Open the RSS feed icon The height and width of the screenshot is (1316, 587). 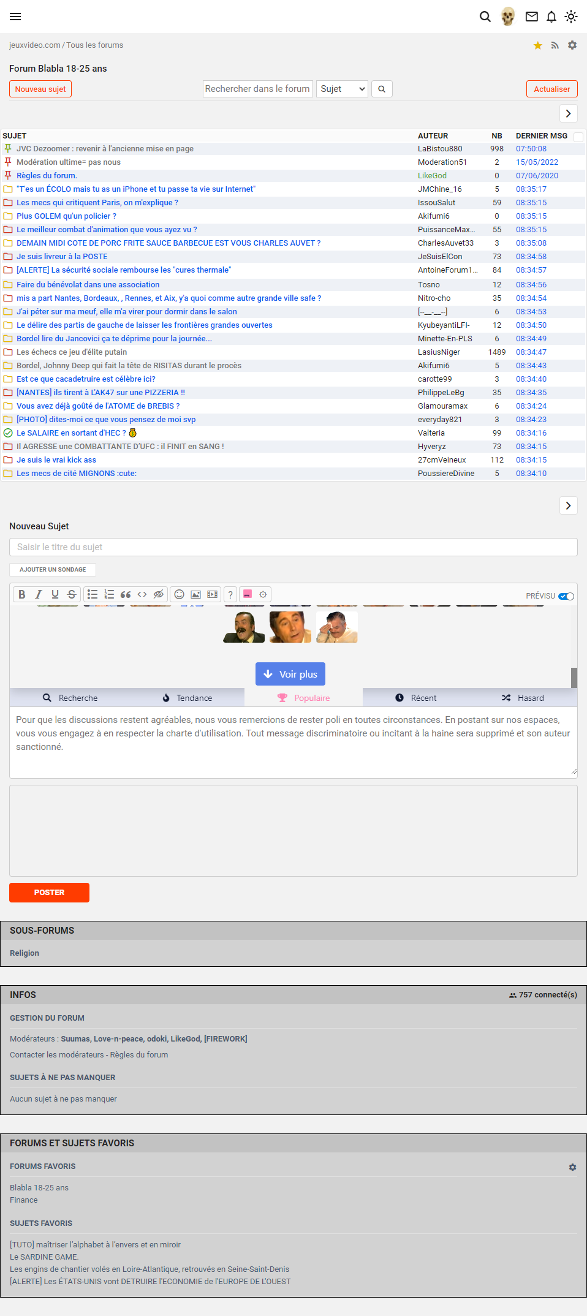click(555, 45)
